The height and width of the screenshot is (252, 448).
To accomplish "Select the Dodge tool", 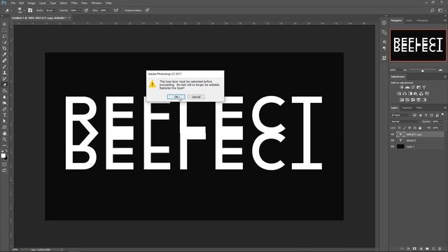I will (x=4, y=103).
